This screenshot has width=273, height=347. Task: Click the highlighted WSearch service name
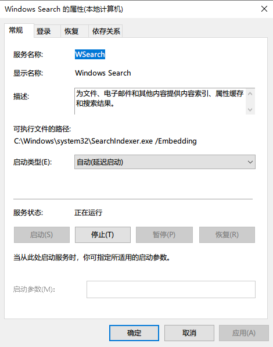tap(90, 54)
